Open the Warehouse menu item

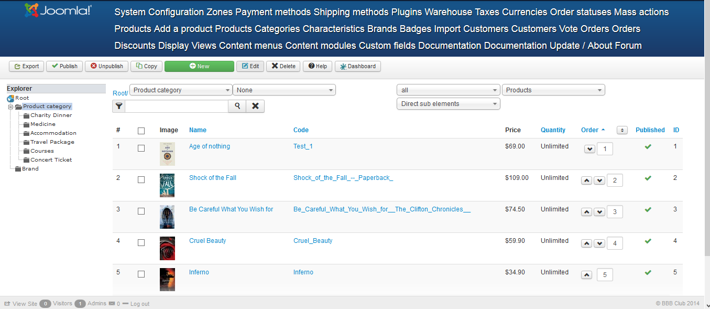click(x=448, y=12)
